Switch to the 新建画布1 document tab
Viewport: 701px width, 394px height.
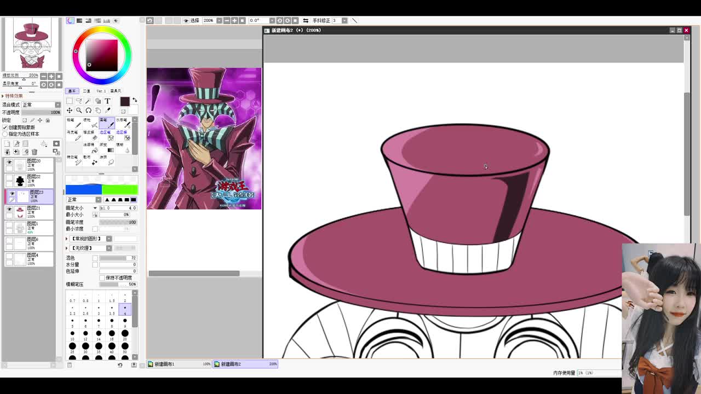180,364
